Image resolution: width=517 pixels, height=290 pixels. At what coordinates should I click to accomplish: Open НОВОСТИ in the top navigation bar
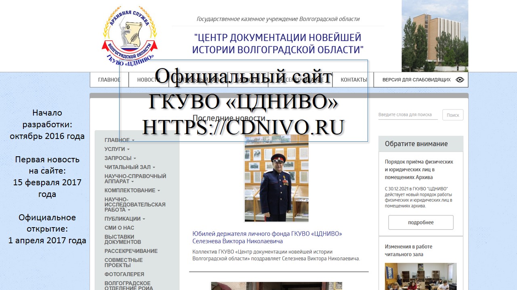click(x=149, y=80)
